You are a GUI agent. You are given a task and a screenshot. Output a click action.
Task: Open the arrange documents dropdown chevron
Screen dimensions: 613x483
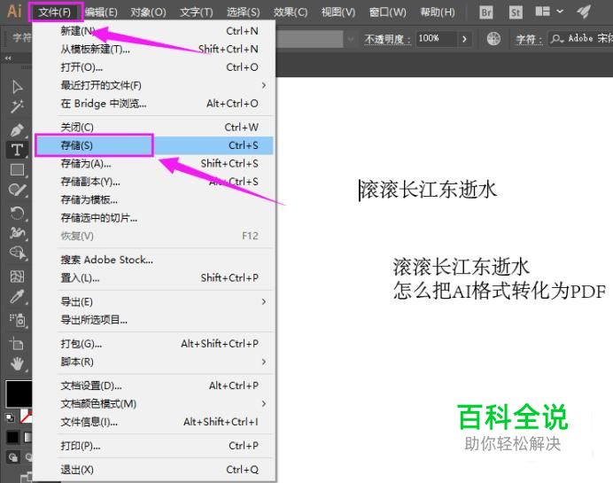coord(560,12)
